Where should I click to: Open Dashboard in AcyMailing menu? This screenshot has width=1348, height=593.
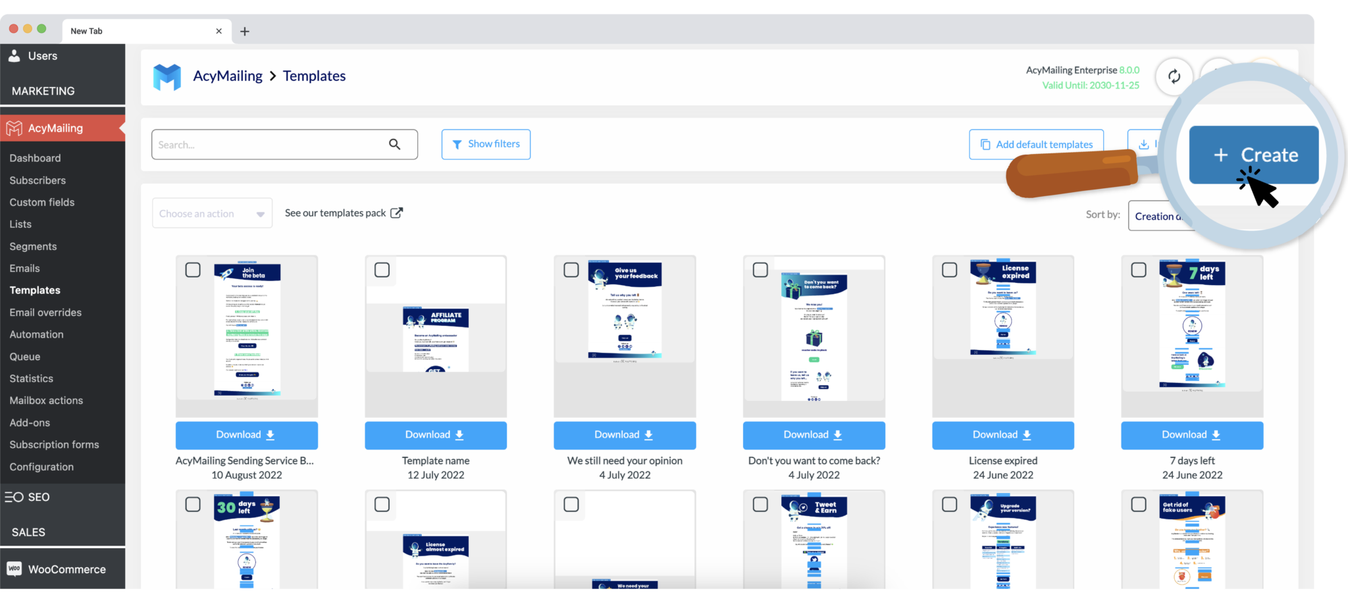point(35,158)
